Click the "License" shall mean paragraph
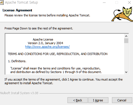This screenshot has width=133, height=105. (56, 70)
